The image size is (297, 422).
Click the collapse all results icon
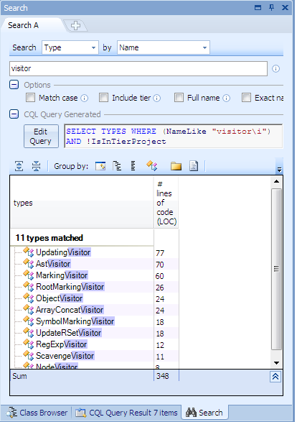pos(36,166)
